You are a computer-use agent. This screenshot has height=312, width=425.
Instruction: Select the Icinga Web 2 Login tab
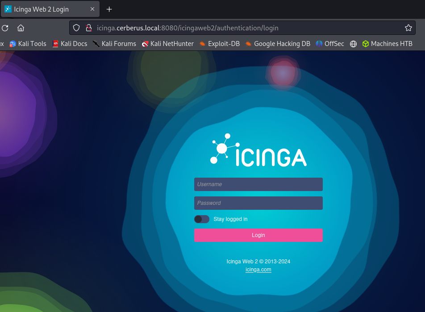50,9
